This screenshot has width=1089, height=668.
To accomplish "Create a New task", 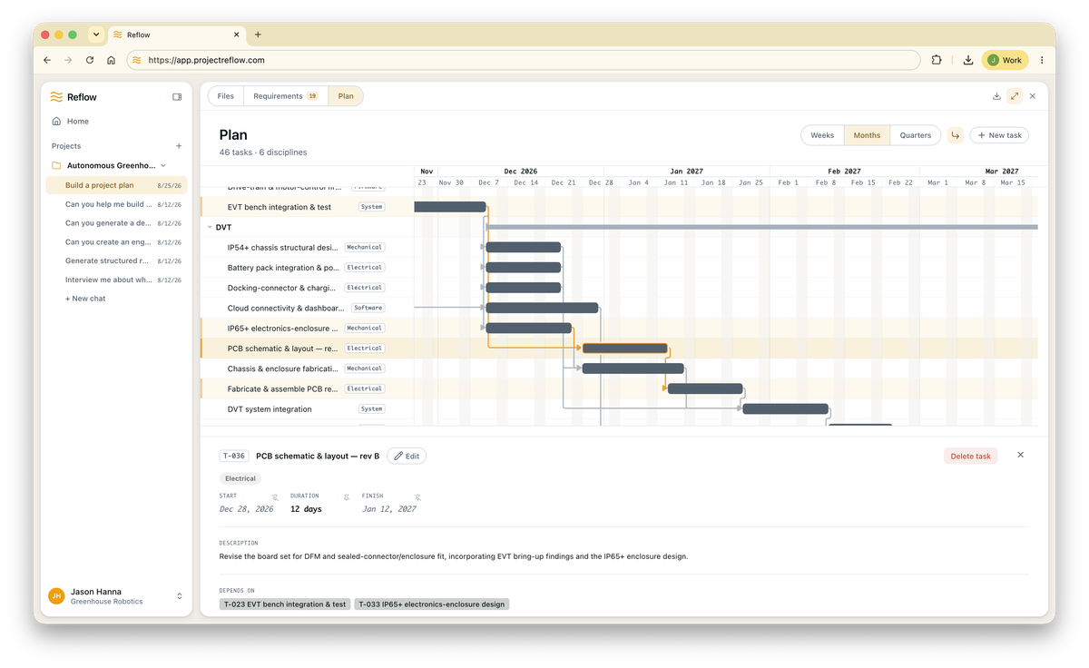I will (x=999, y=135).
